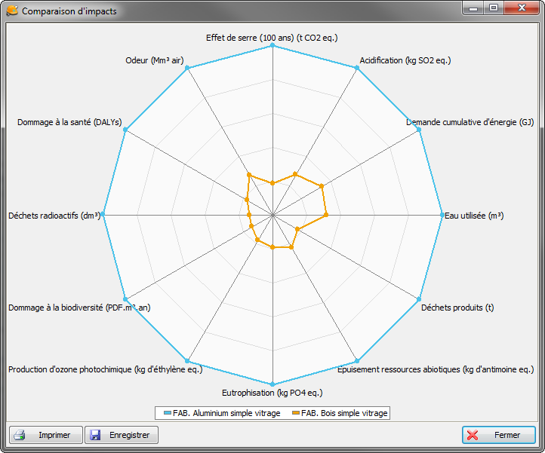Image resolution: width=545 pixels, height=453 pixels.
Task: Click the Eutrophisation (kg PO4 eq.) axis label
Action: pos(272,393)
